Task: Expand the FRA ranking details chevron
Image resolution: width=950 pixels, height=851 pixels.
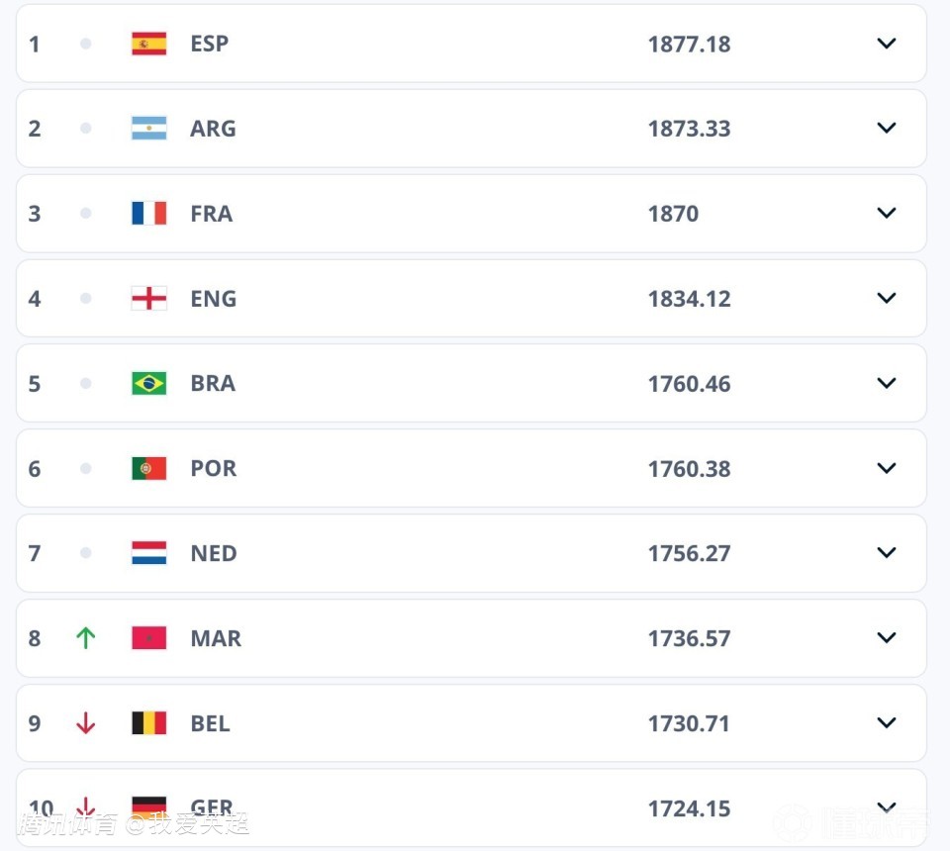Action: [x=887, y=214]
